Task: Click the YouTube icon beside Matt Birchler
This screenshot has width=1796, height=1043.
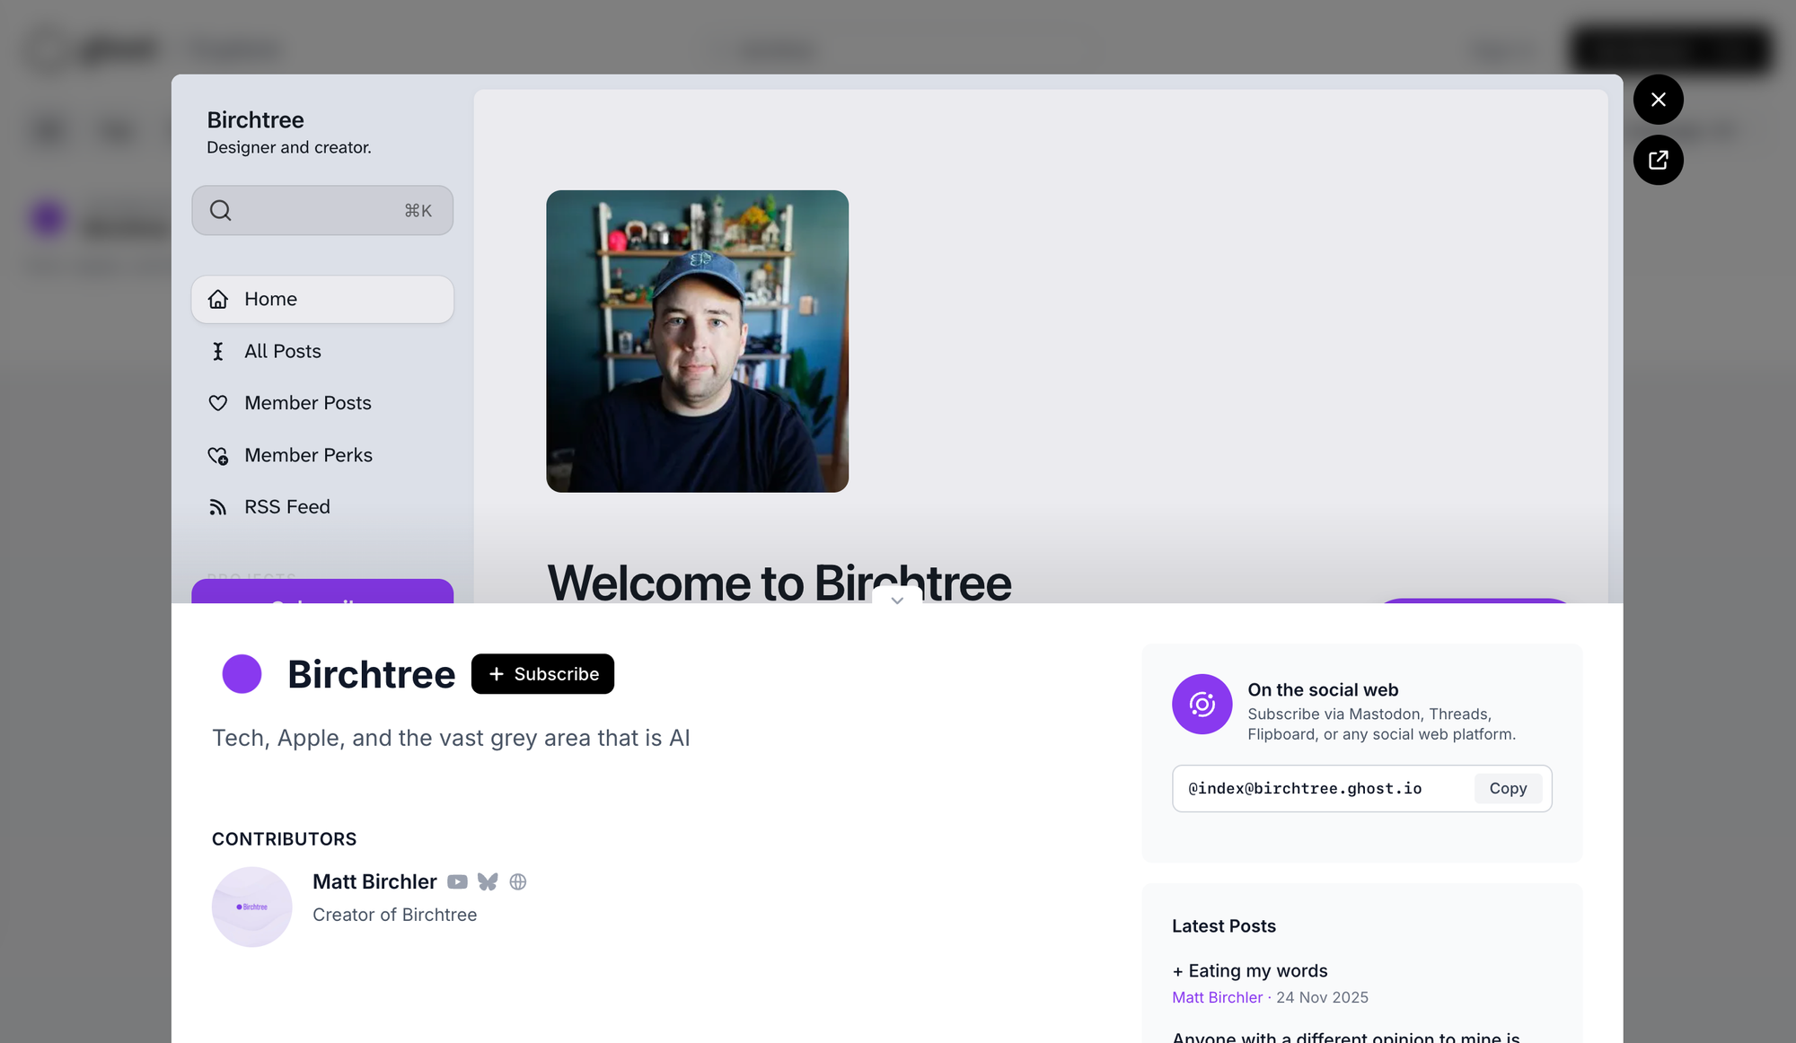Action: tap(457, 882)
